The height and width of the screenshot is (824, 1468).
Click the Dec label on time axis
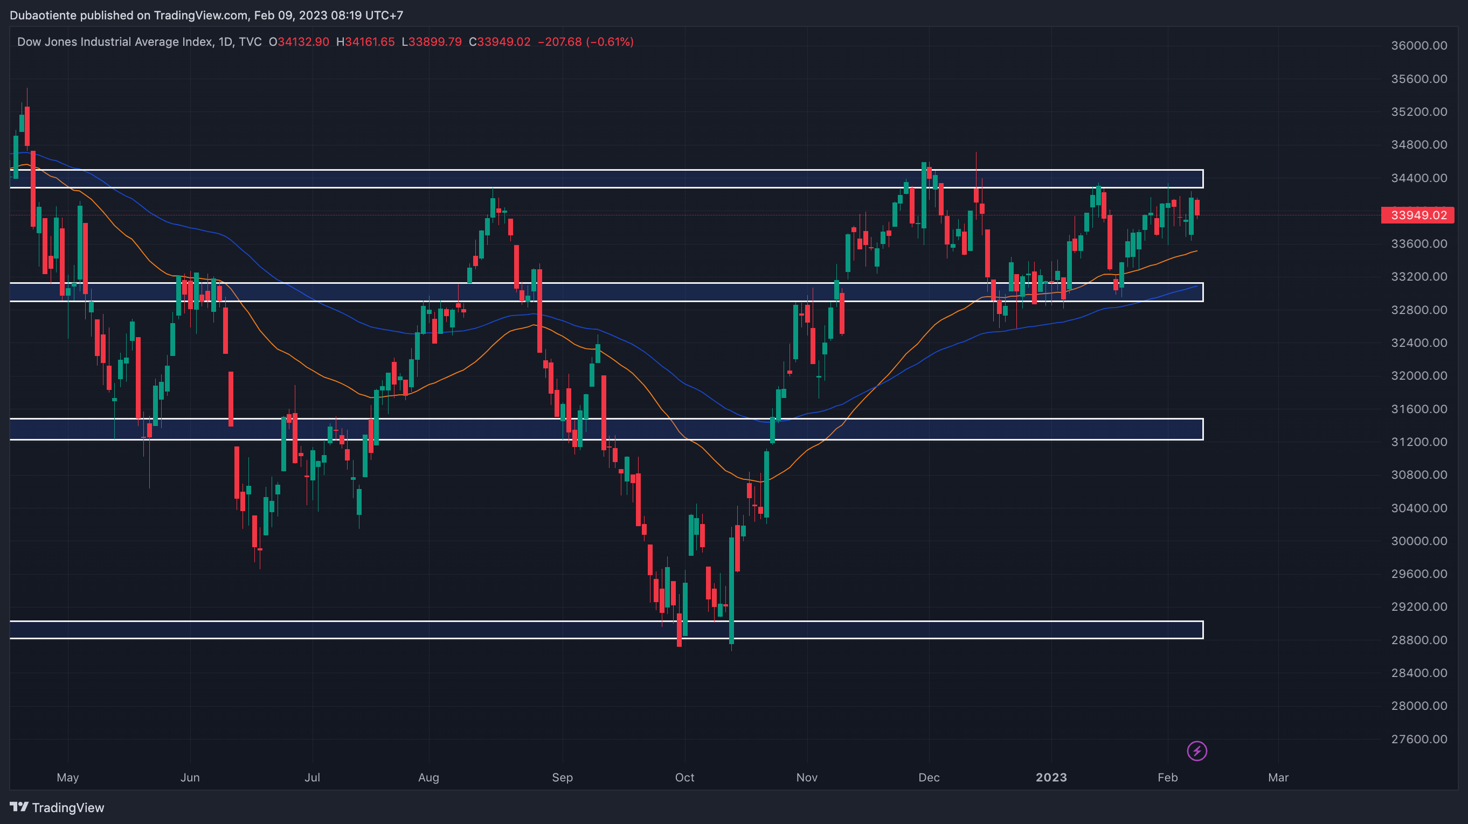tap(929, 778)
